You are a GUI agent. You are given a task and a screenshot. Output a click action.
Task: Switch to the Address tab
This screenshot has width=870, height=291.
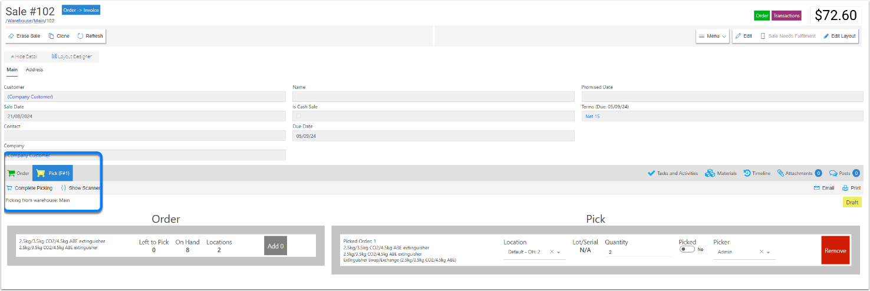coord(34,70)
